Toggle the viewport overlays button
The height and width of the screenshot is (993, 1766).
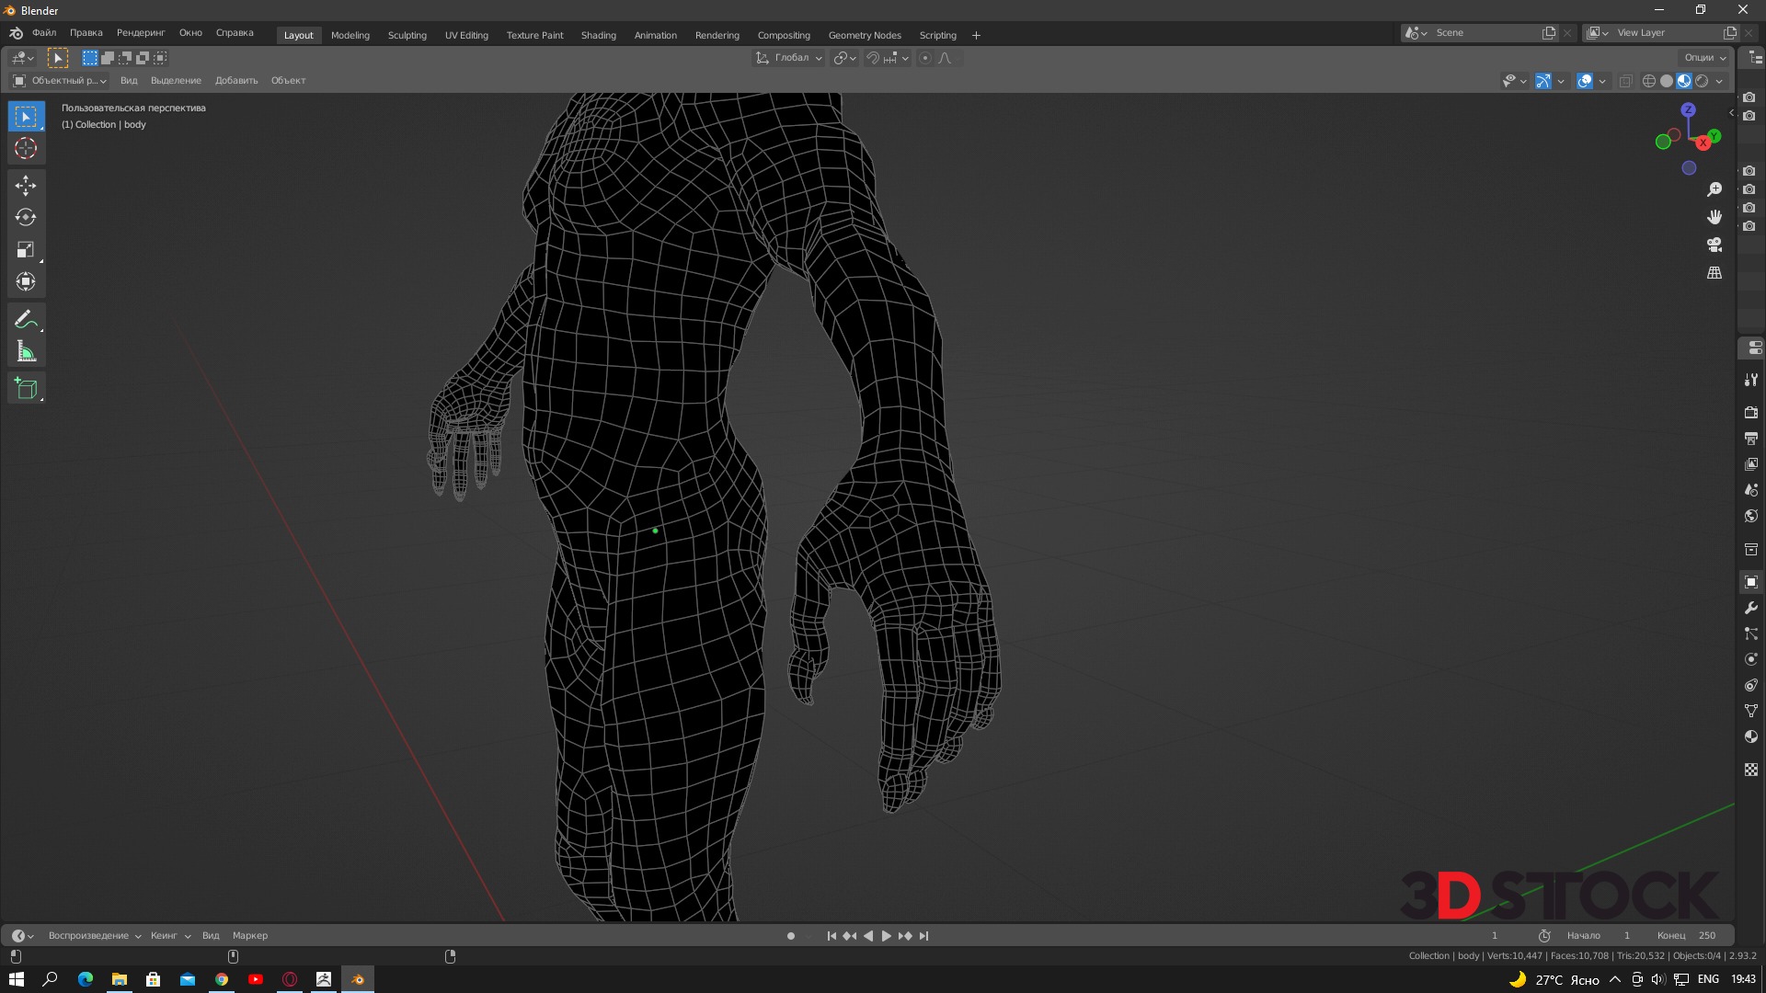[1585, 81]
